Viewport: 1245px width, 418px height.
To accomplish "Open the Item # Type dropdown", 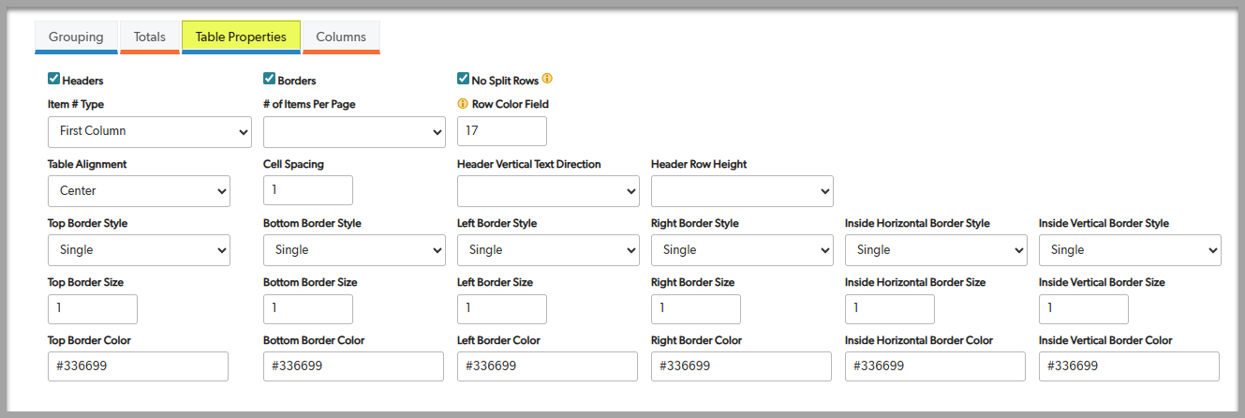I will (150, 131).
